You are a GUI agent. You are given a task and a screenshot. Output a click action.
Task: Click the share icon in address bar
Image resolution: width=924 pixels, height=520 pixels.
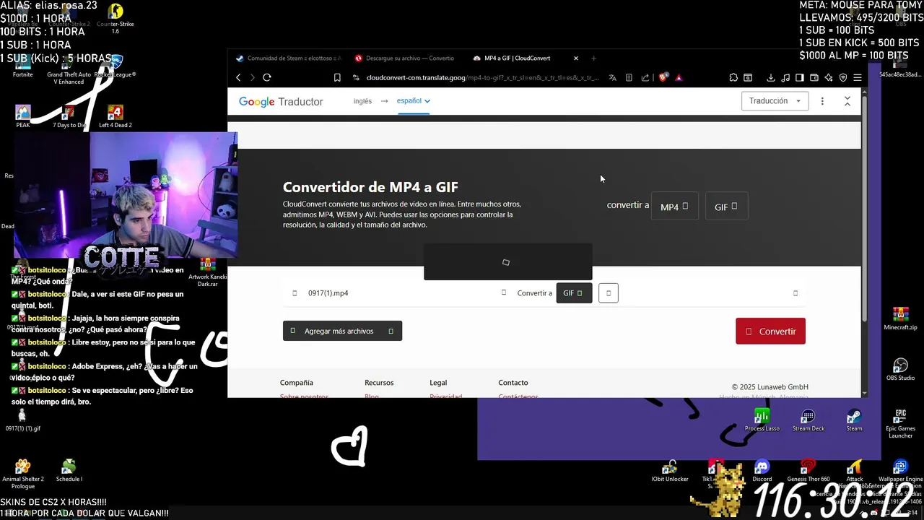[x=645, y=77]
